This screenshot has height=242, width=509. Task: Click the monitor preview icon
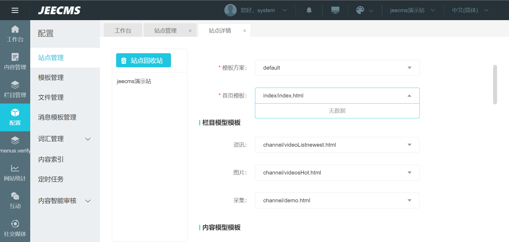(x=335, y=10)
